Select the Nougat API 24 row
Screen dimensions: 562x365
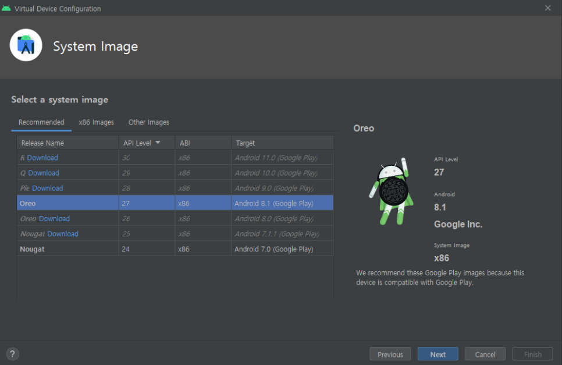[175, 249]
